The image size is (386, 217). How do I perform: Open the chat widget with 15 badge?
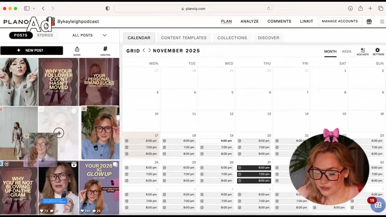pyautogui.click(x=378, y=205)
